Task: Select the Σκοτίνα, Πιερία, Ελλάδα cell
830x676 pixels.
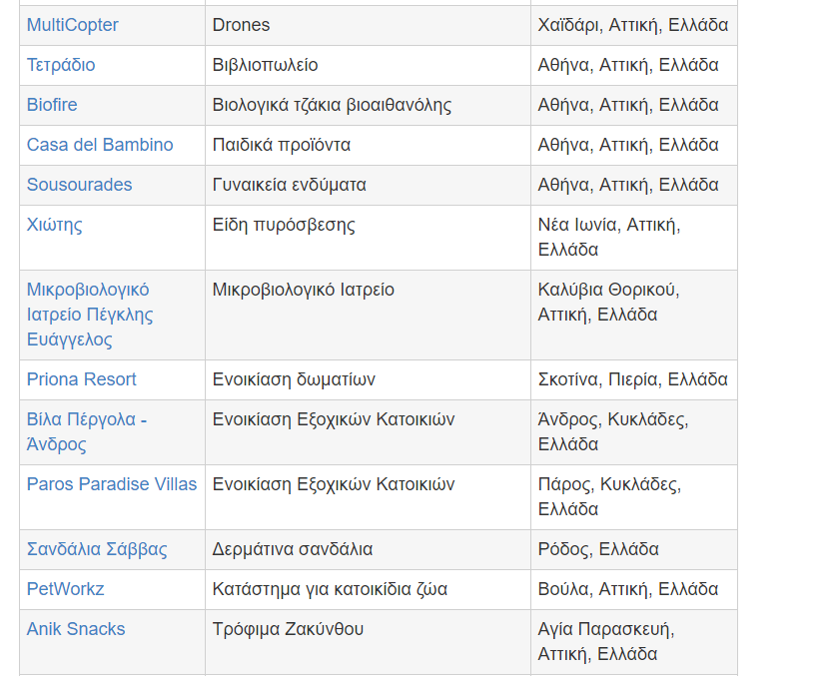Action: [633, 379]
